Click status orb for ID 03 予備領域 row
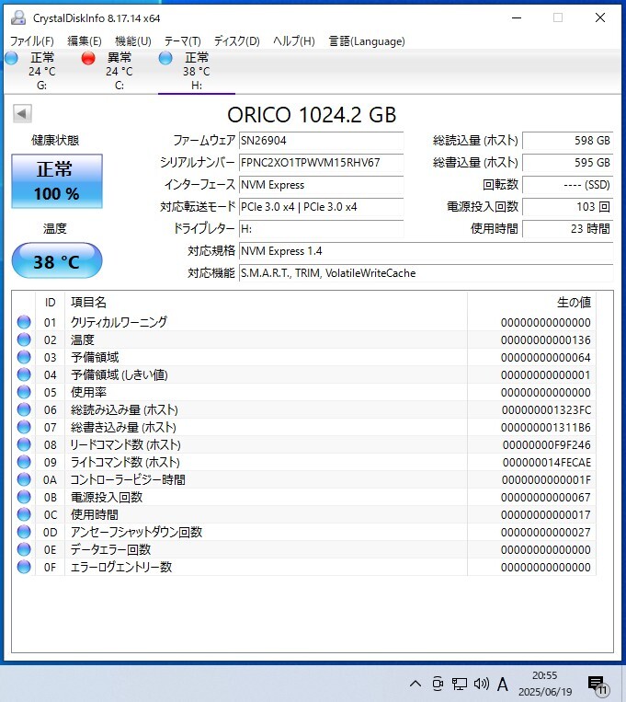 [24, 357]
